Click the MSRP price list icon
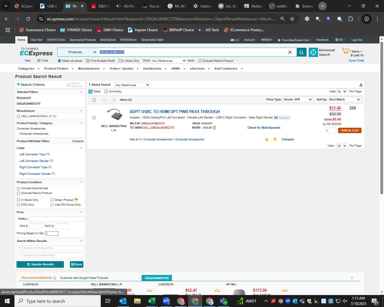The width and height of the screenshot is (384, 307). pyautogui.click(x=214, y=128)
